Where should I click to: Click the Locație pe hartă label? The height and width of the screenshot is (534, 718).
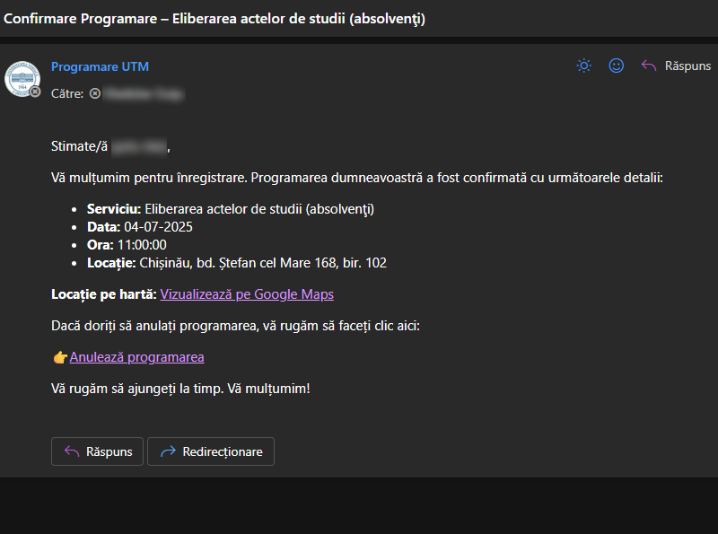point(104,294)
